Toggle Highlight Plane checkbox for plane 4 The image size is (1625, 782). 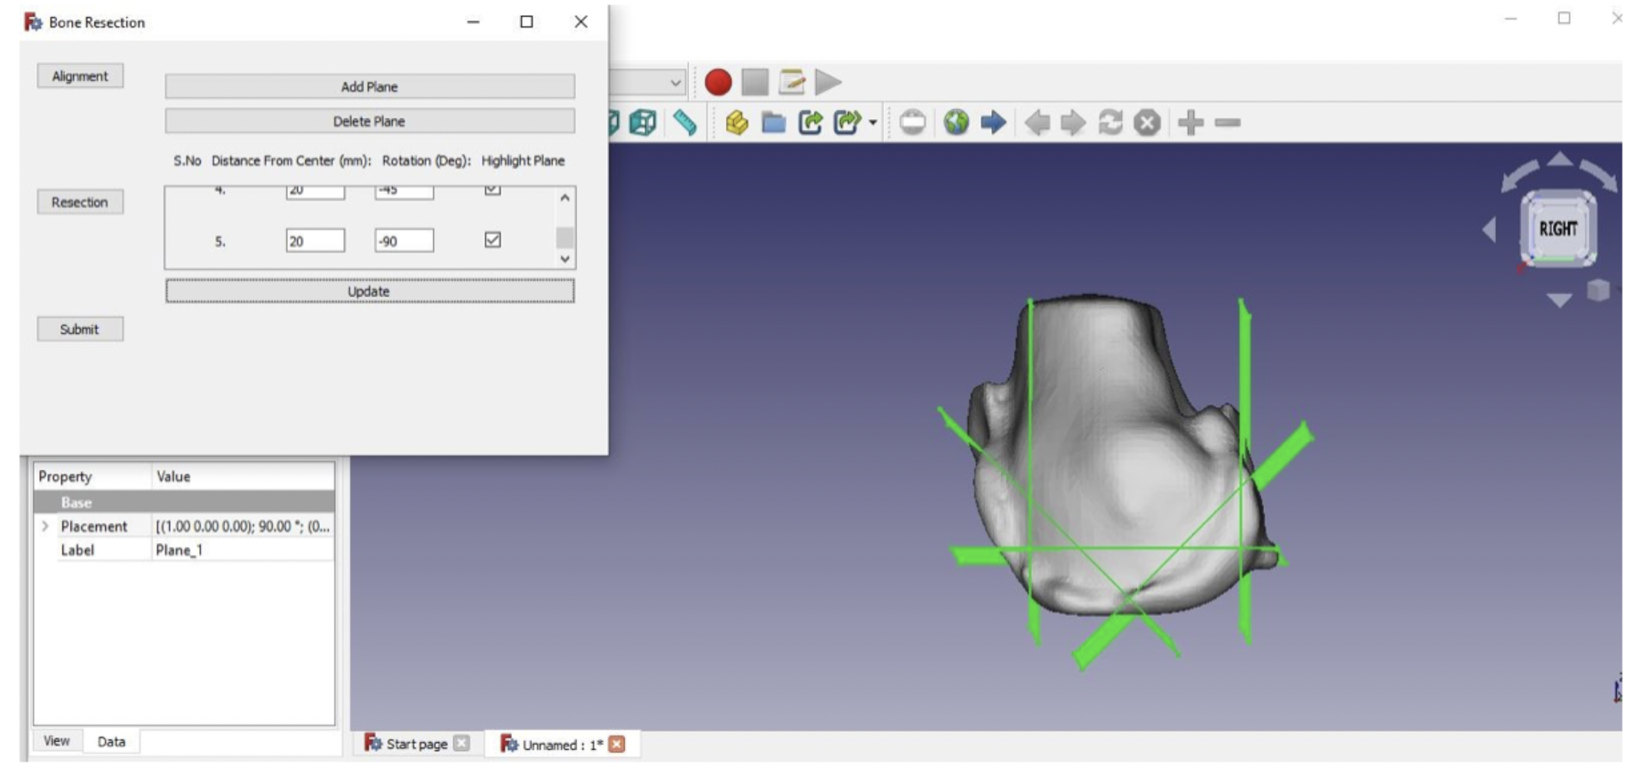tap(492, 189)
